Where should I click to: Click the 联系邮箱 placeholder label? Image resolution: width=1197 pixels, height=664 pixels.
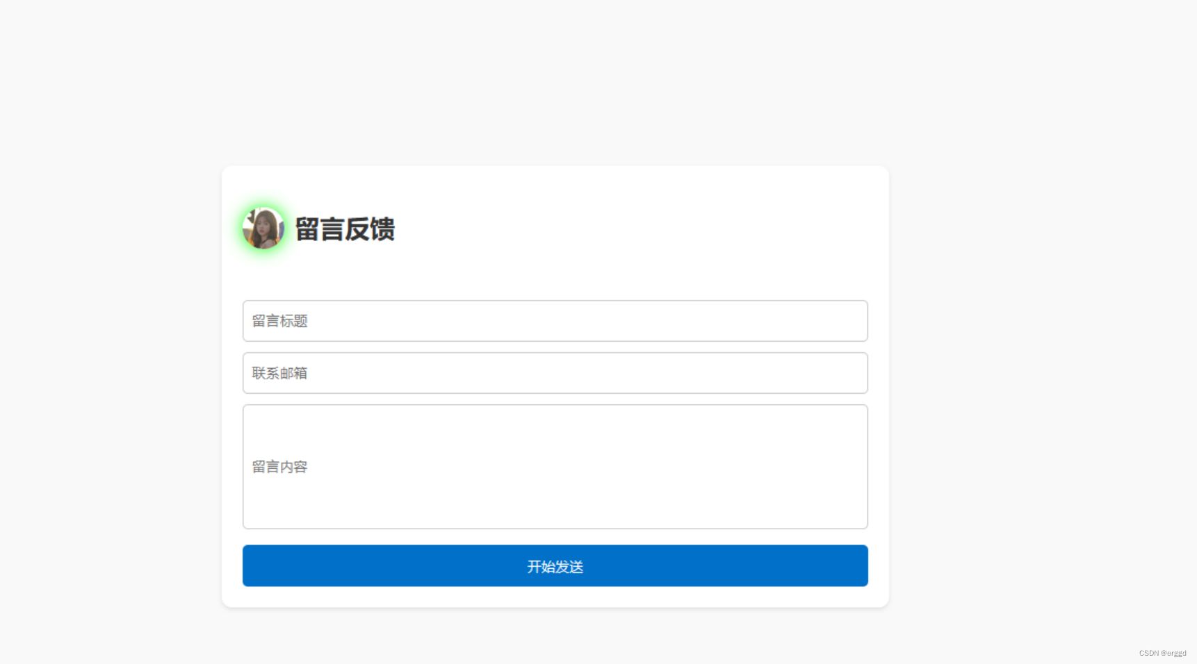point(279,373)
